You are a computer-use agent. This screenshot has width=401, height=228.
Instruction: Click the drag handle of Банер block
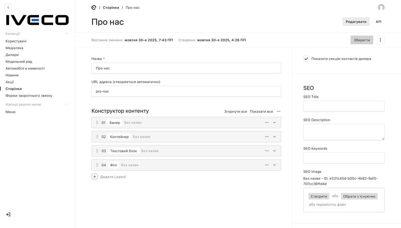pyautogui.click(x=97, y=122)
